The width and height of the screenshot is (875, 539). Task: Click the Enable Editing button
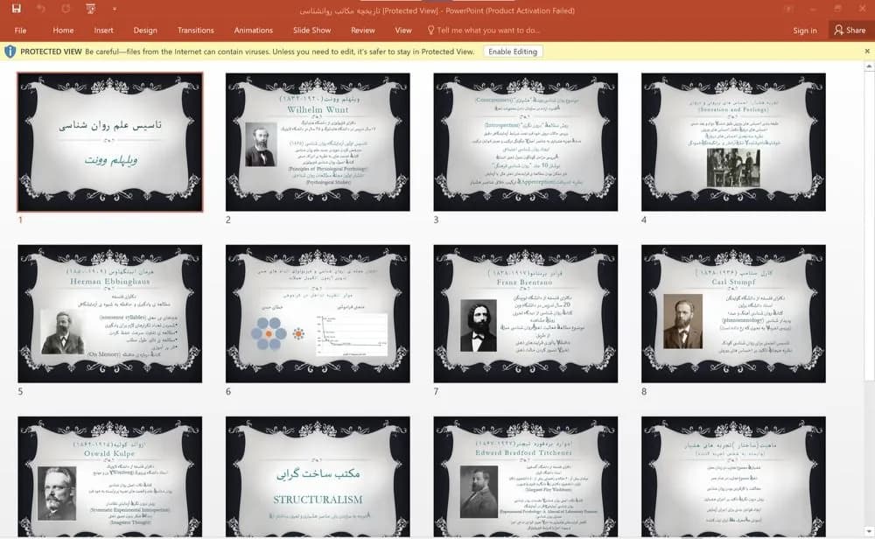coord(513,52)
